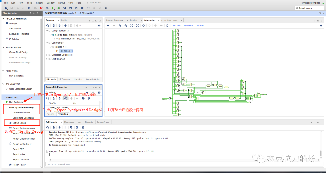326x173 pixels.
Task: Collapse the Design Sources tree node
Action: tap(47, 31)
